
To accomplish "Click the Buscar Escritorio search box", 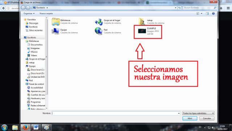I will coord(200,8).
